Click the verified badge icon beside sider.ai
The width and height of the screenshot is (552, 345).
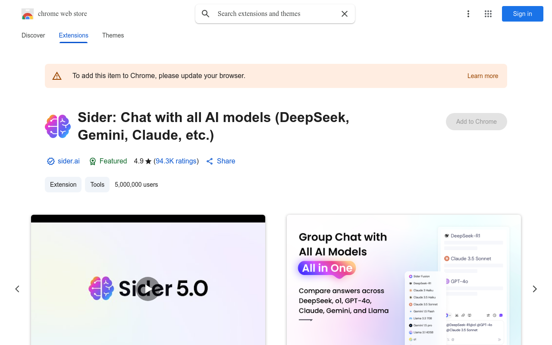pos(51,161)
